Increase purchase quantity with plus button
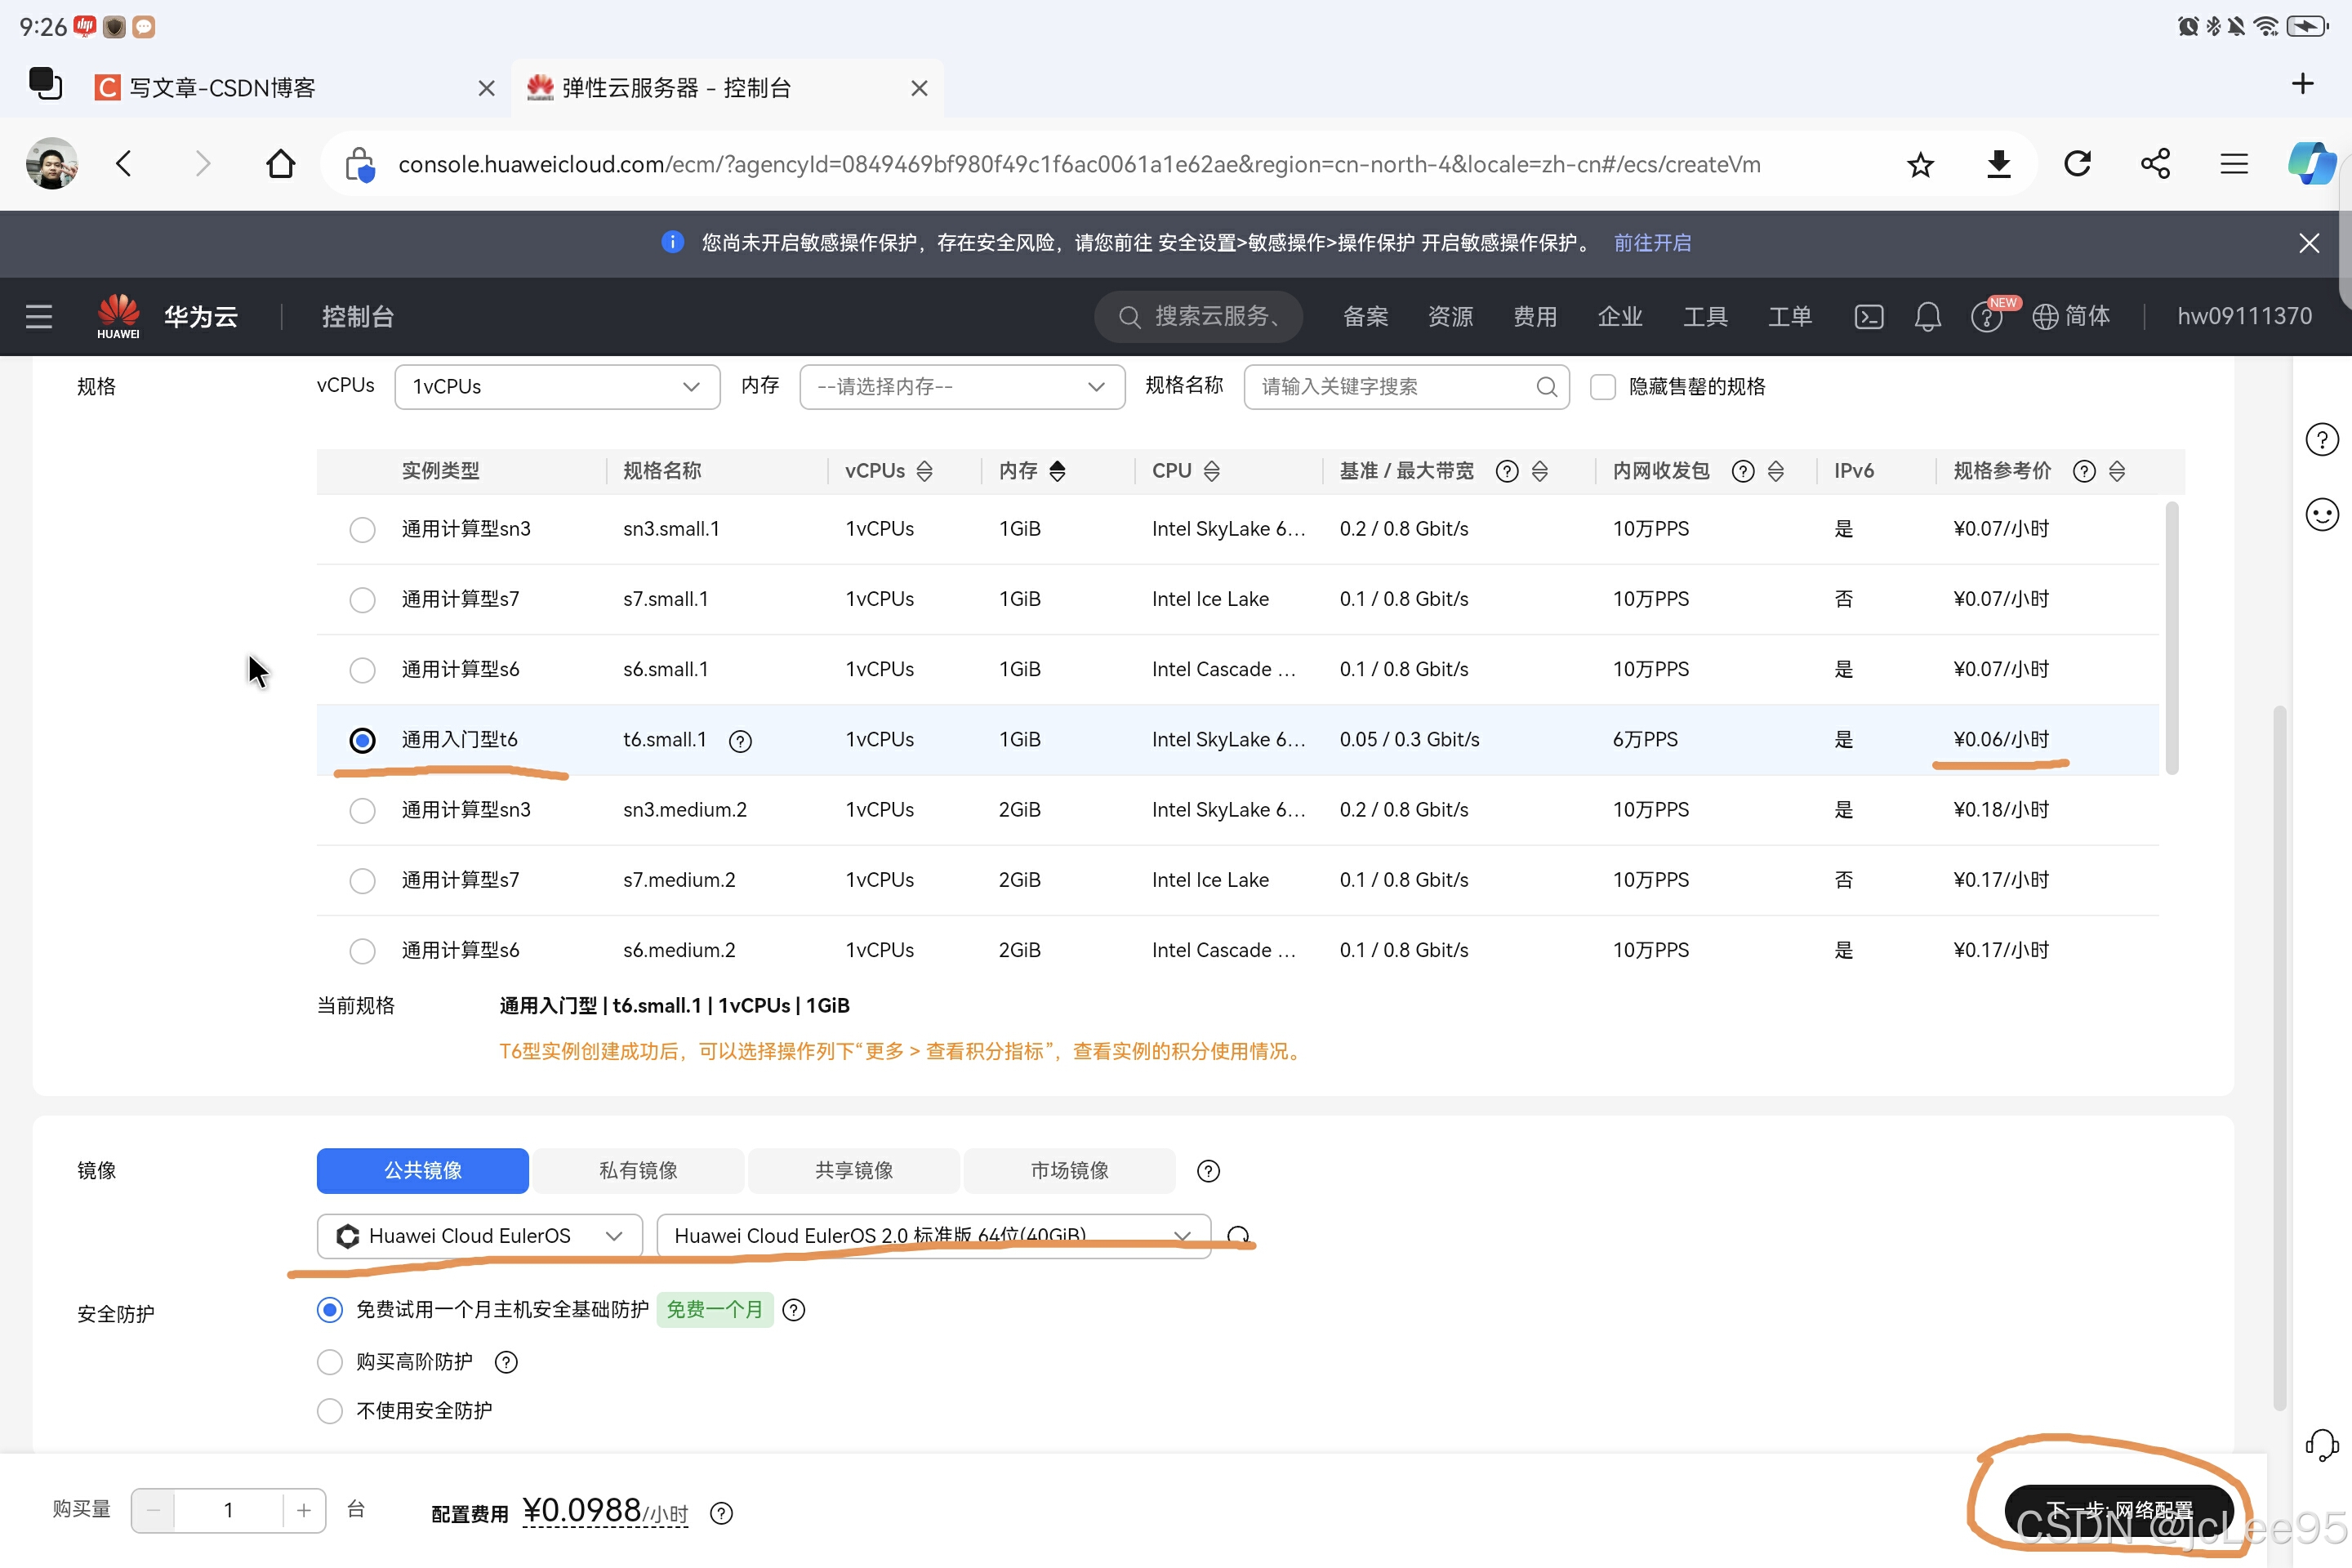Screen dimensions: 2352x1568 point(304,1510)
